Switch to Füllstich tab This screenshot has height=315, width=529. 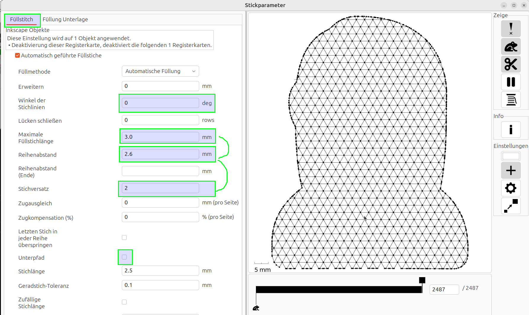tap(22, 20)
